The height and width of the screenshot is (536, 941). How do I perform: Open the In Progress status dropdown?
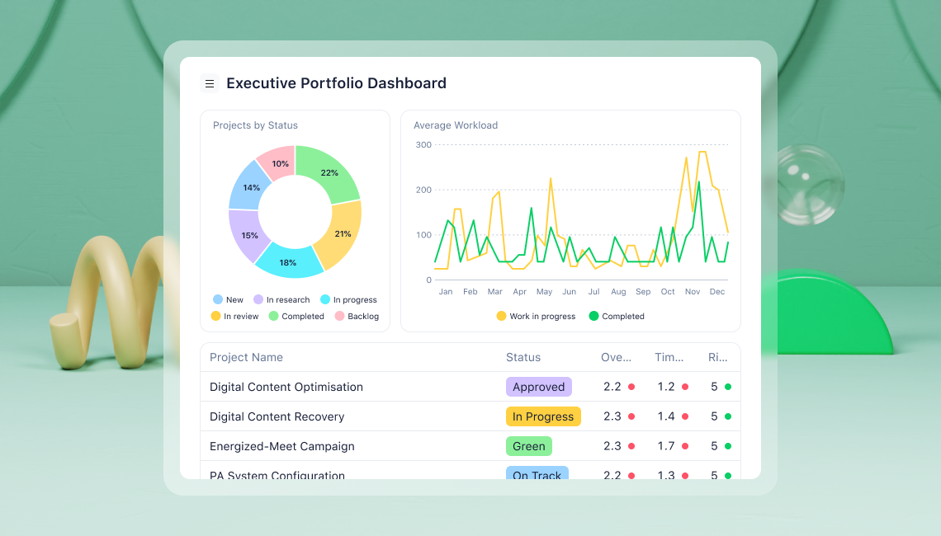point(543,416)
